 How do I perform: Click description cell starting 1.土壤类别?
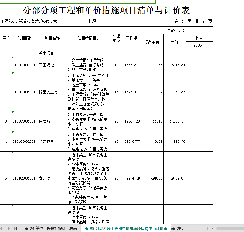[x=89, y=92]
